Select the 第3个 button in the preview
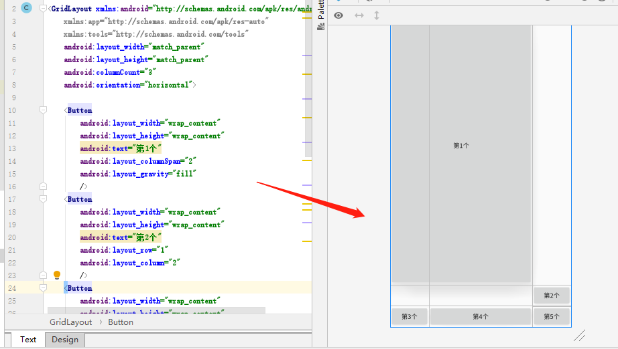618x349 pixels. [410, 316]
